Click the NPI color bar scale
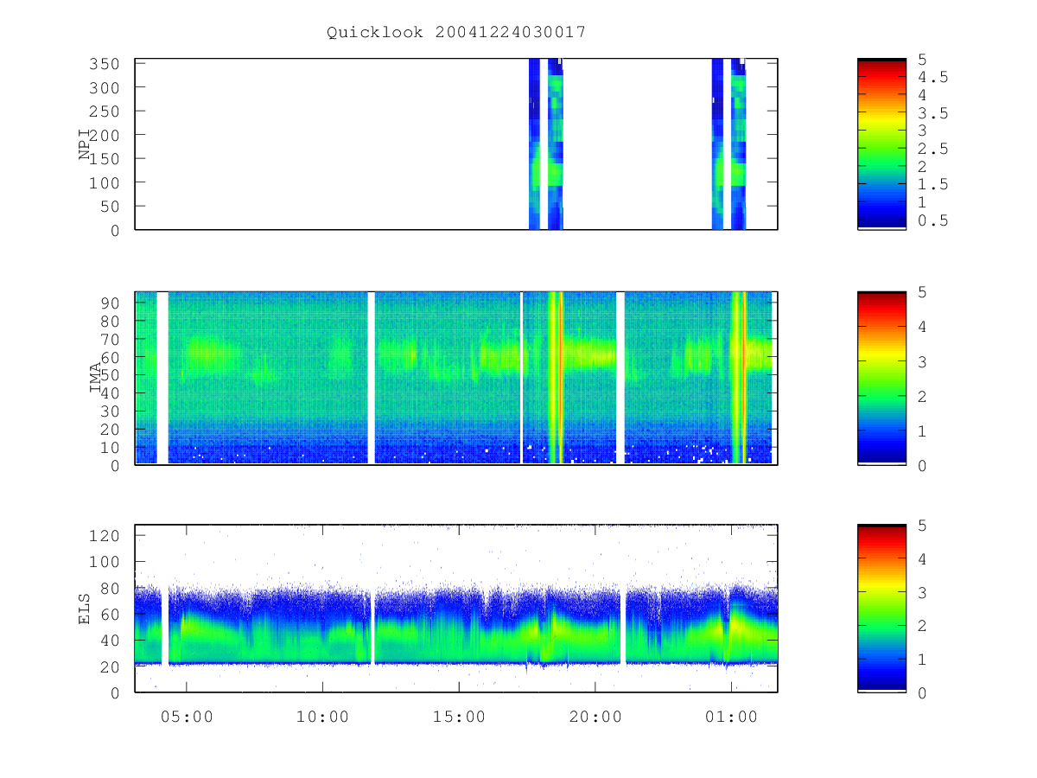 pos(881,144)
